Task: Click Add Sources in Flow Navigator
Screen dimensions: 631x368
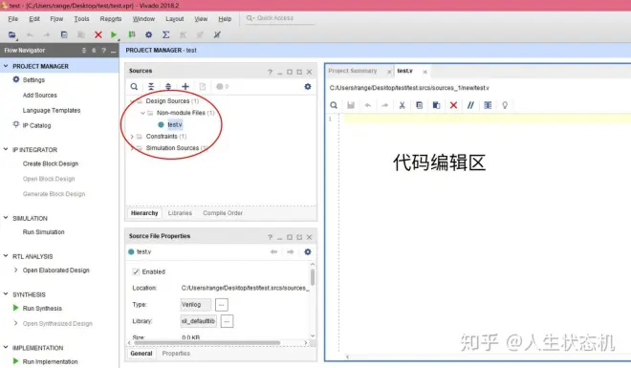Action: point(40,96)
